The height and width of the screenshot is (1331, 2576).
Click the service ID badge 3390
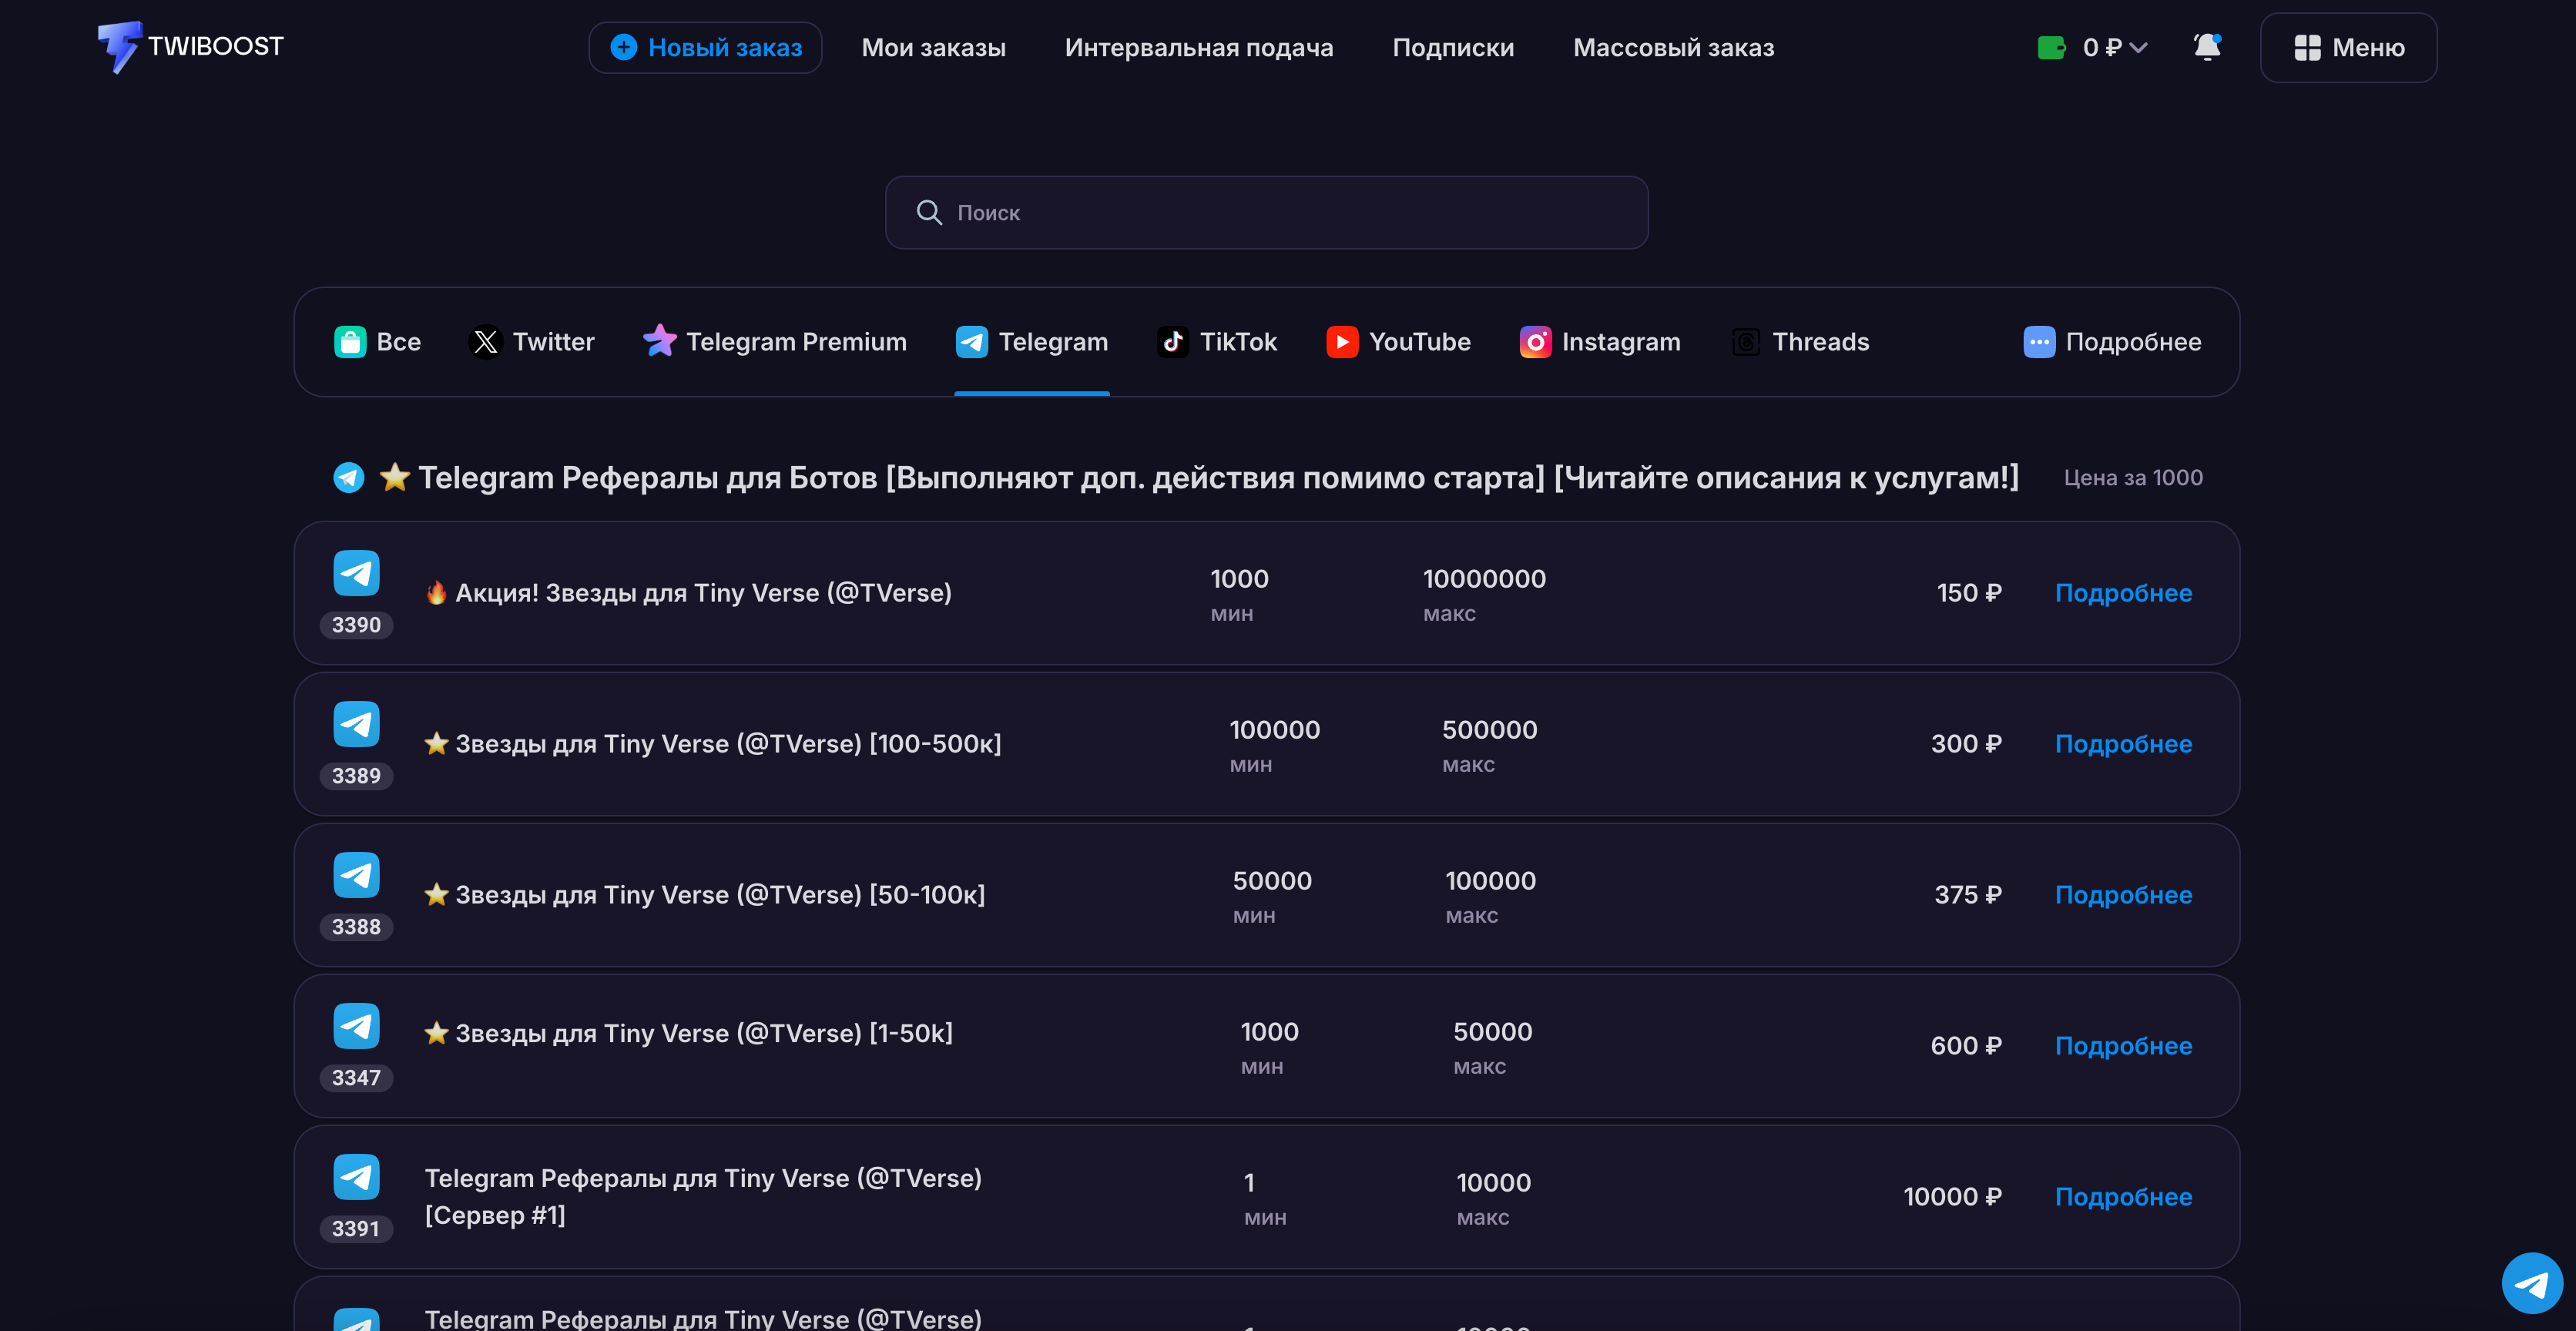tap(356, 625)
